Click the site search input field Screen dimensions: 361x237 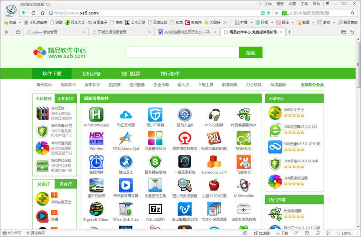pyautogui.click(x=183, y=52)
